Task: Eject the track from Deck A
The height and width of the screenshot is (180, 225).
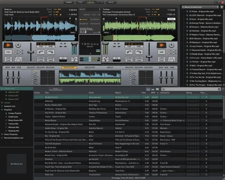Action: tap(18, 45)
